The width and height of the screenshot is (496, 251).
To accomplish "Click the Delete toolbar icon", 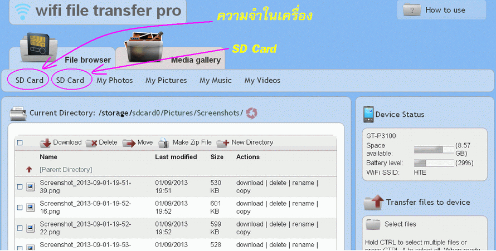I will tap(91, 143).
